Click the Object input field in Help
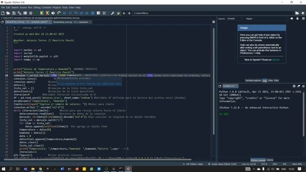 (272, 19)
